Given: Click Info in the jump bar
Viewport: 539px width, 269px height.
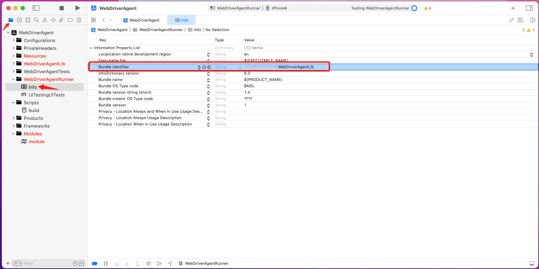Looking at the screenshot, I should [x=194, y=30].
